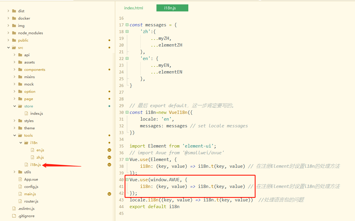Expand the node_modules folder chevron
The height and width of the screenshot is (221, 355).
8,33
